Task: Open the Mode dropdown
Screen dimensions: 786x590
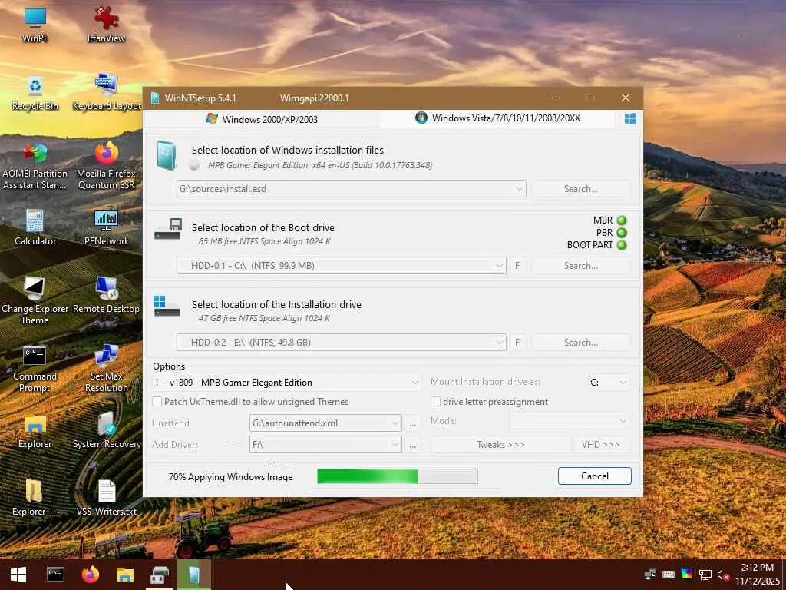Action: click(569, 421)
